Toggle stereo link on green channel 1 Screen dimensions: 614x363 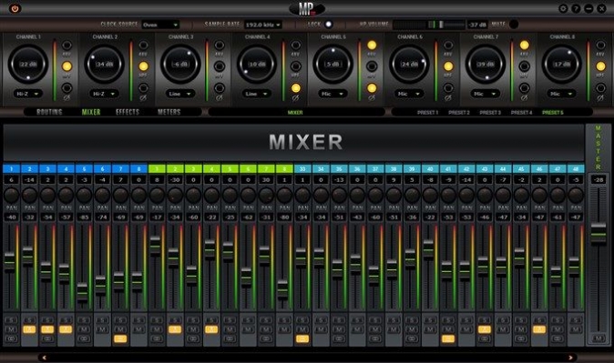click(157, 338)
